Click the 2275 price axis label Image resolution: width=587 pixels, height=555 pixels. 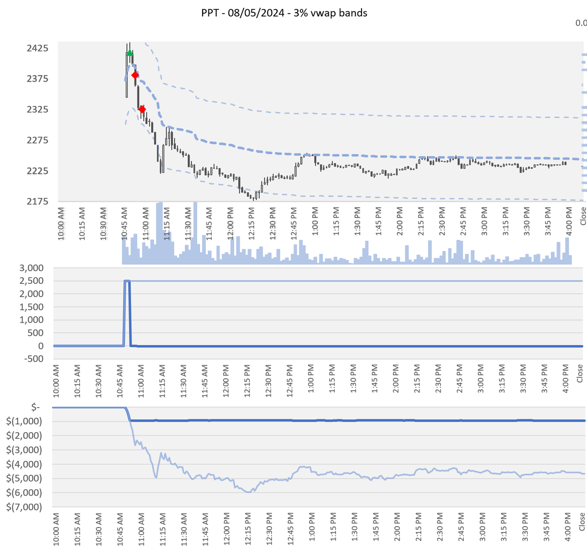point(37,140)
